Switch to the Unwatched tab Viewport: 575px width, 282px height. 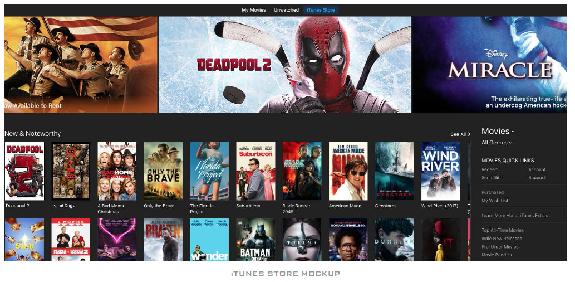[x=286, y=10]
